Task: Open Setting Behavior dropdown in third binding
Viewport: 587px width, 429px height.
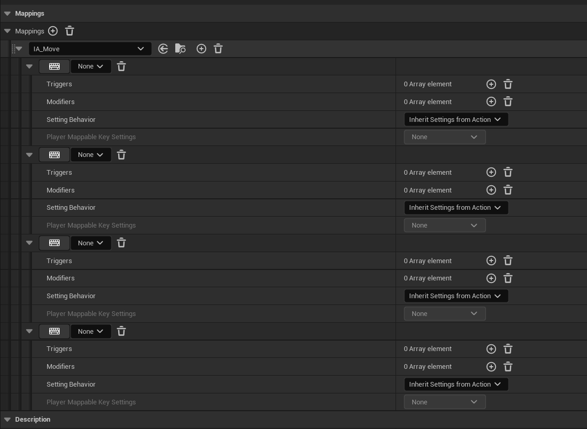Action: tap(456, 296)
